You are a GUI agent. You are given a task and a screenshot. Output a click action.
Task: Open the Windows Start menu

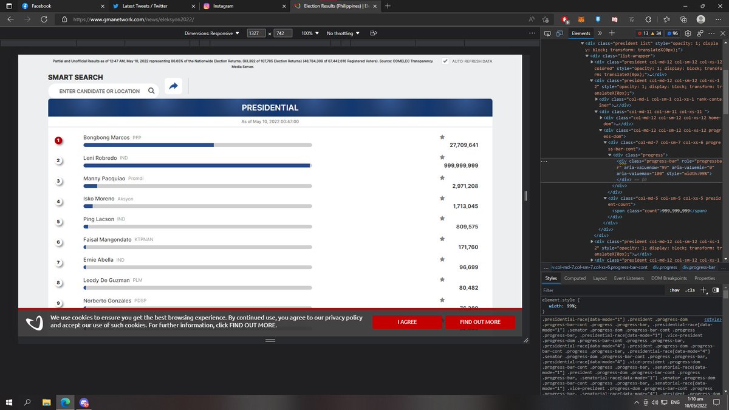click(x=10, y=403)
